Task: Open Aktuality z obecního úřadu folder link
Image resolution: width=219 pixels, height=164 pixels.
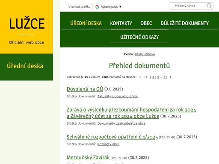Action: coord(118,97)
